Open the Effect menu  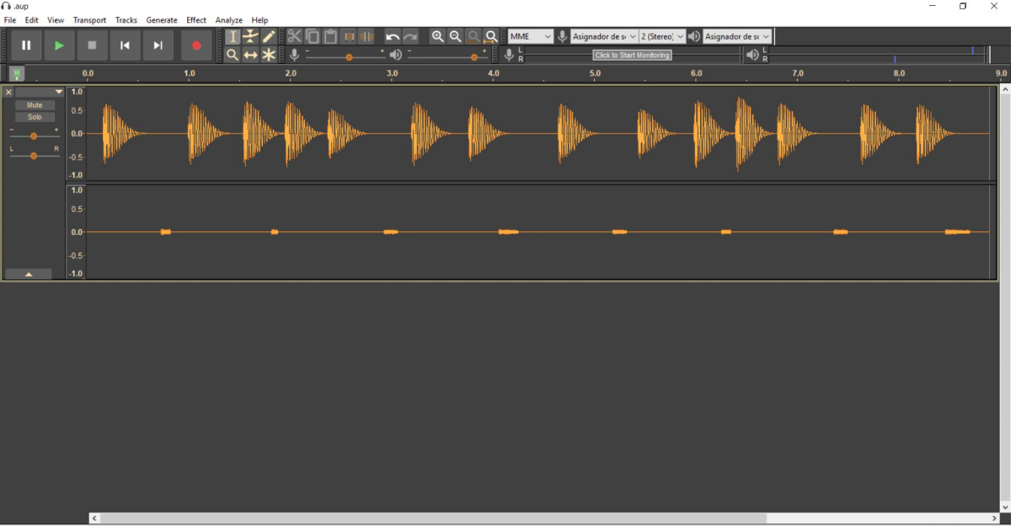[x=196, y=20]
